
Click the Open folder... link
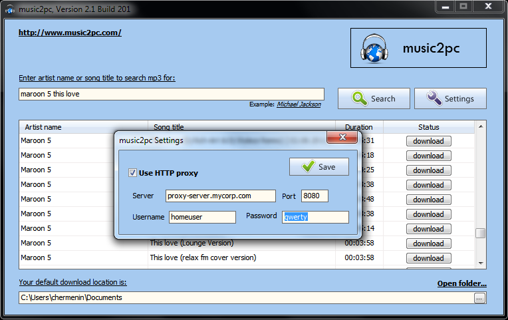click(461, 283)
